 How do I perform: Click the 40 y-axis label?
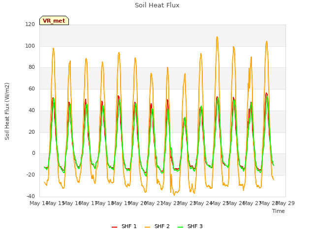[x=31, y=110]
